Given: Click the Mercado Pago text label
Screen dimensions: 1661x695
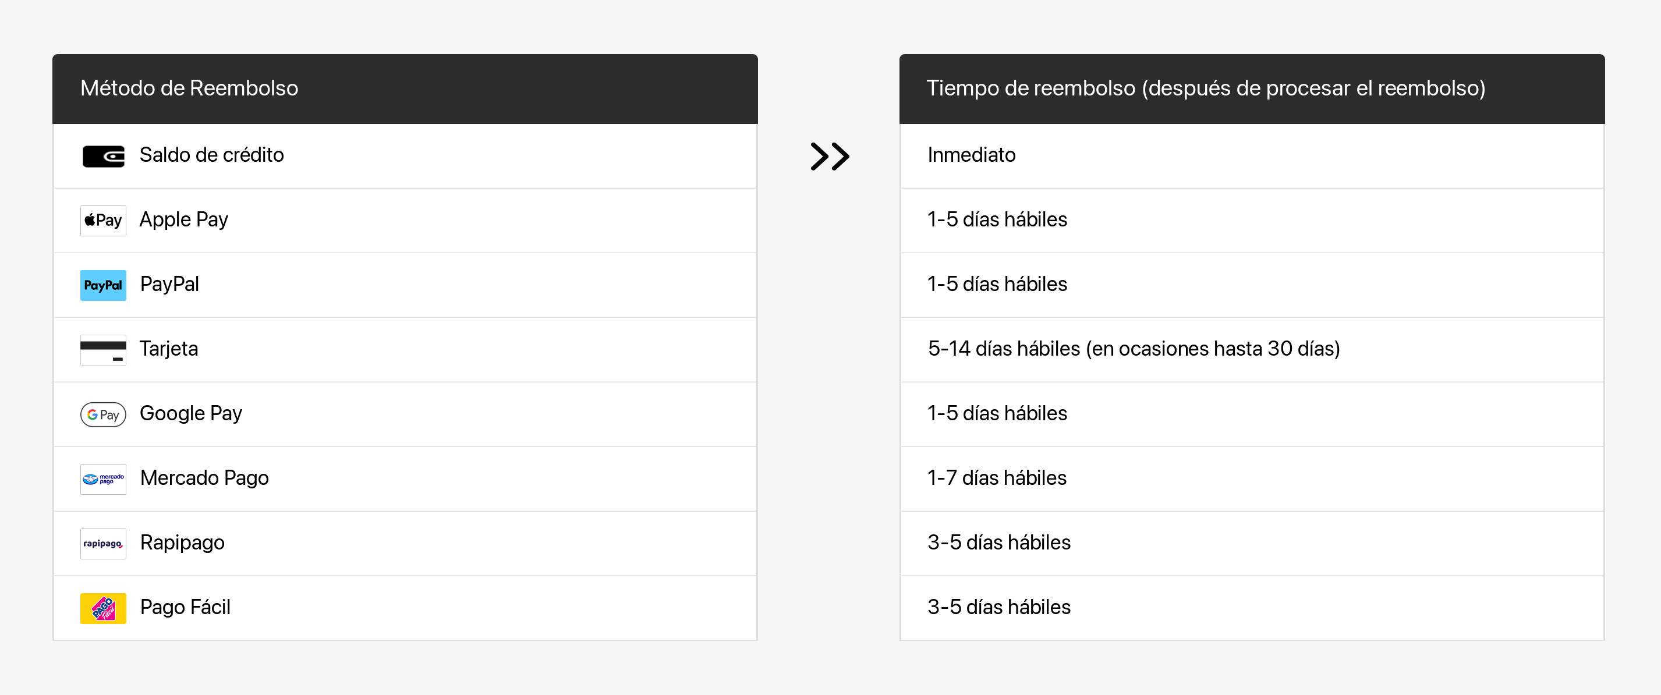Looking at the screenshot, I should tap(204, 478).
